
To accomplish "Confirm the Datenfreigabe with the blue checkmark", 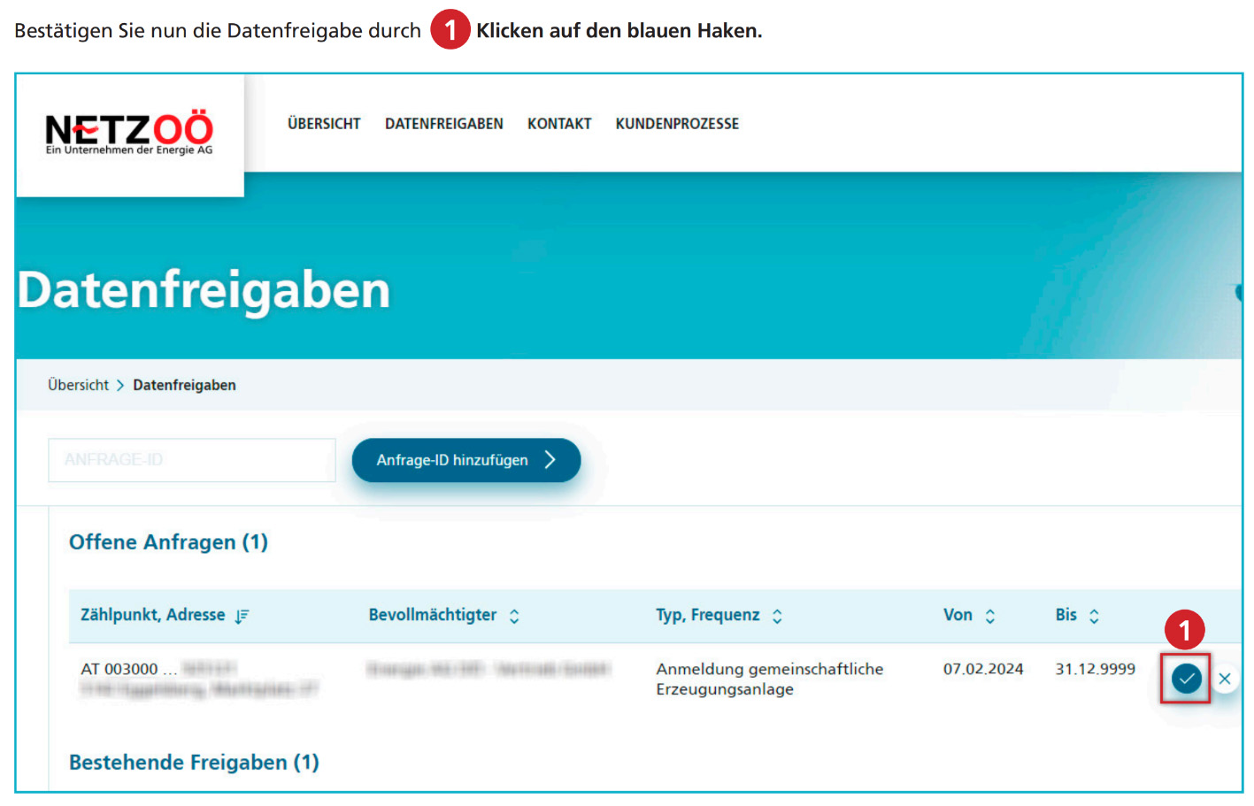I will pos(1186,679).
